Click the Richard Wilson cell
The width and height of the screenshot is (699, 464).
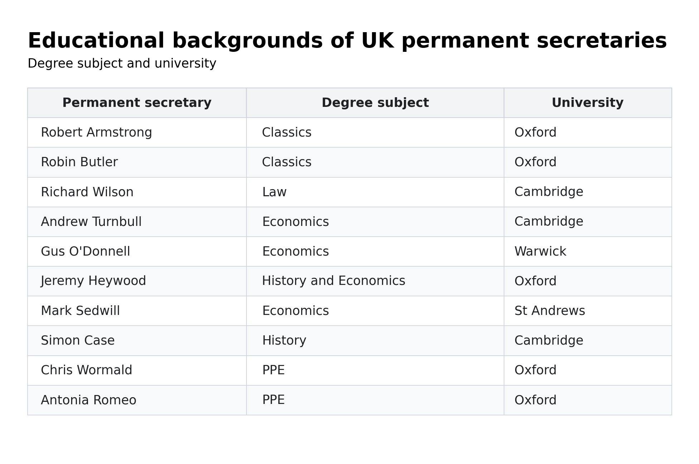tap(137, 192)
